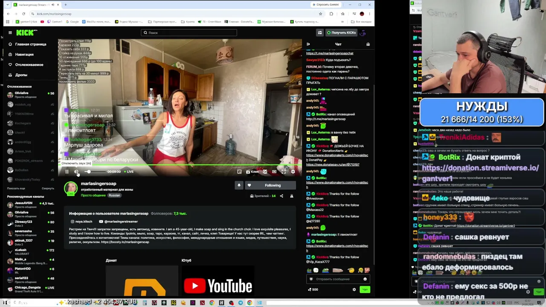Bookmark this page with star icon
The image size is (546, 307).
click(x=320, y=14)
